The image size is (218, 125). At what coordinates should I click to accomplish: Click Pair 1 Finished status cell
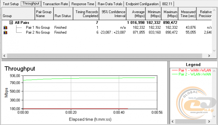coord(60,27)
